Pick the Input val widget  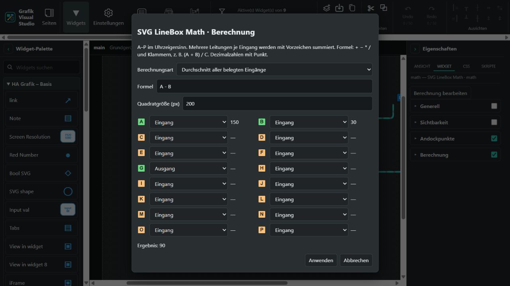[41, 210]
